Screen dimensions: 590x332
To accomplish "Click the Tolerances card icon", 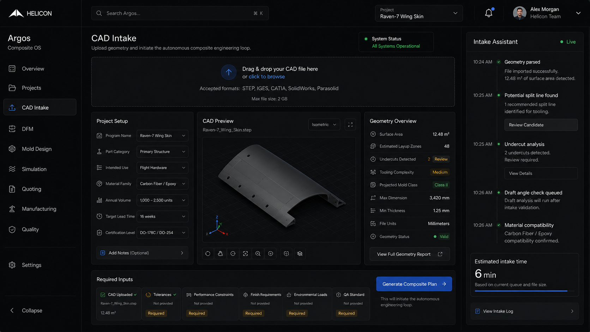I will click(148, 295).
